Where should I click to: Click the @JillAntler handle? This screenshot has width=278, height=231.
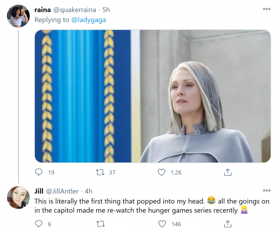63,191
